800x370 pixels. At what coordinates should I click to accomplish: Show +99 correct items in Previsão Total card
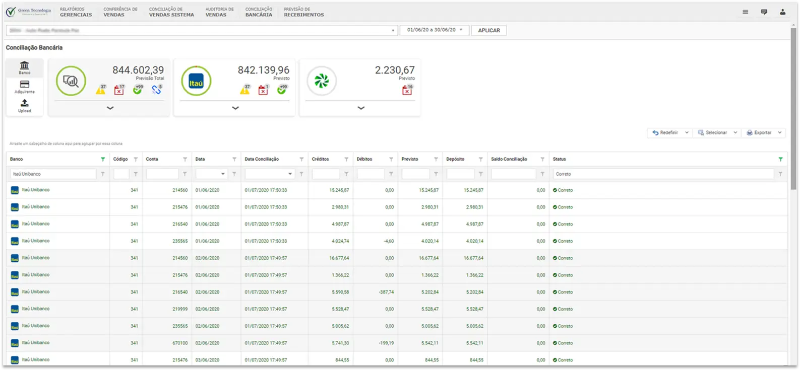pos(138,90)
